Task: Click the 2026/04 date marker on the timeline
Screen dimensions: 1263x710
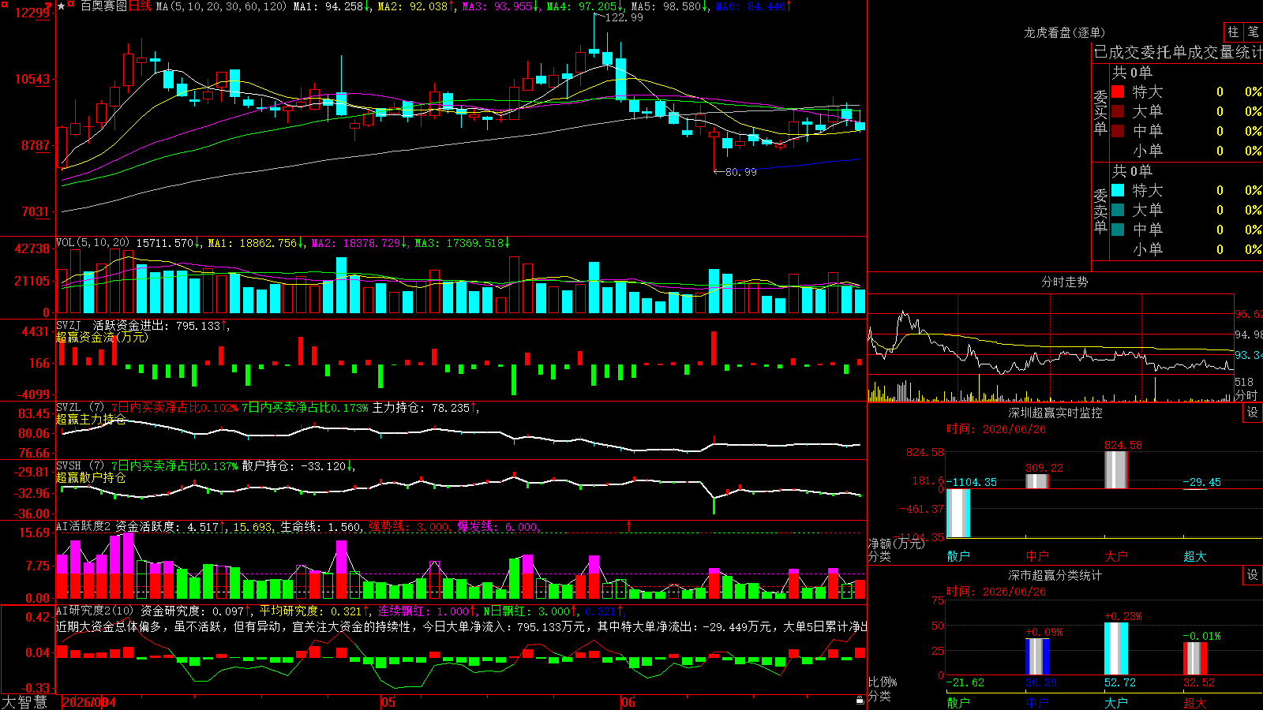Action: pyautogui.click(x=88, y=702)
